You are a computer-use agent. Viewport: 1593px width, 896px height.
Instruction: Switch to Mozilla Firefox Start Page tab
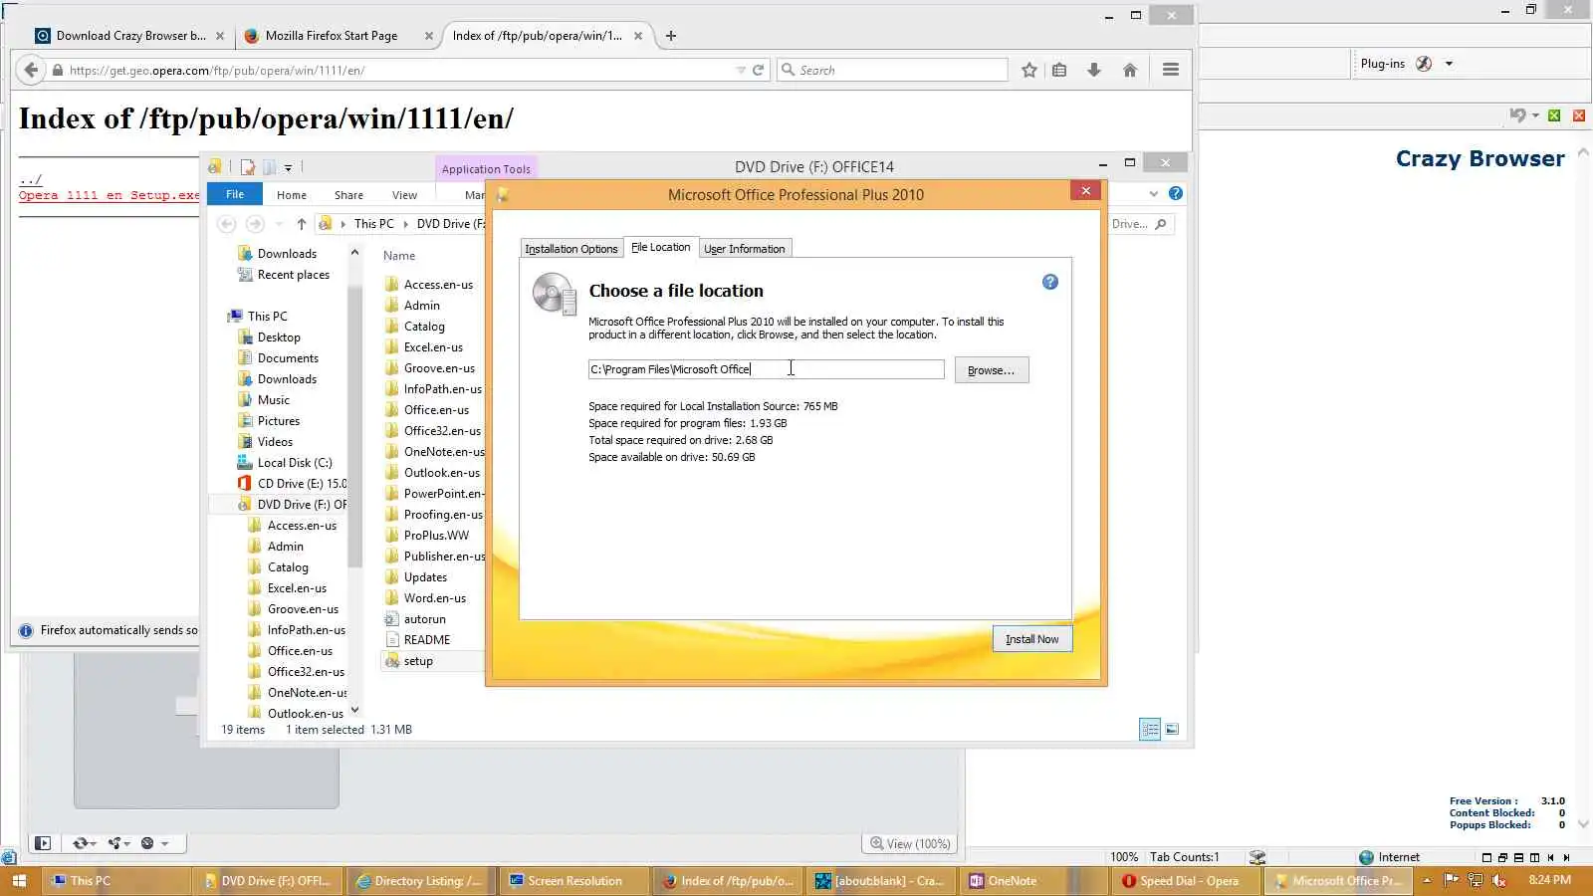pos(332,36)
